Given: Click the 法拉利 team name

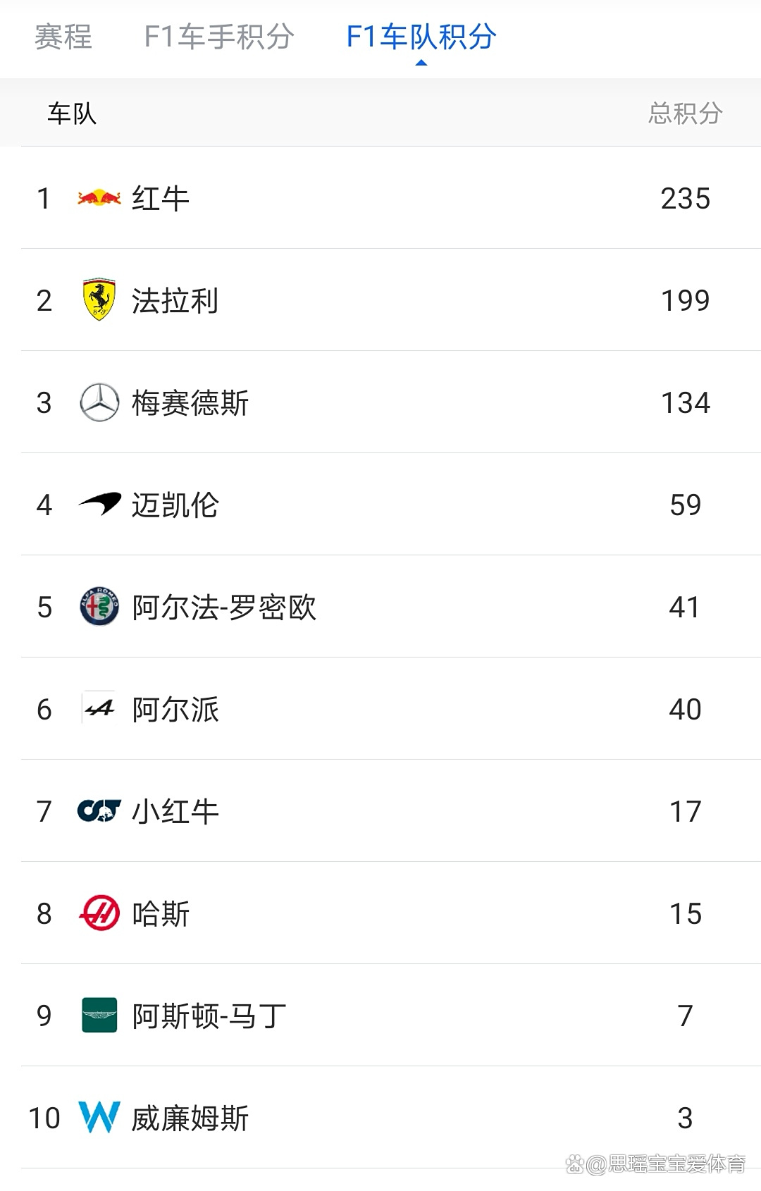Looking at the screenshot, I should coord(176,301).
